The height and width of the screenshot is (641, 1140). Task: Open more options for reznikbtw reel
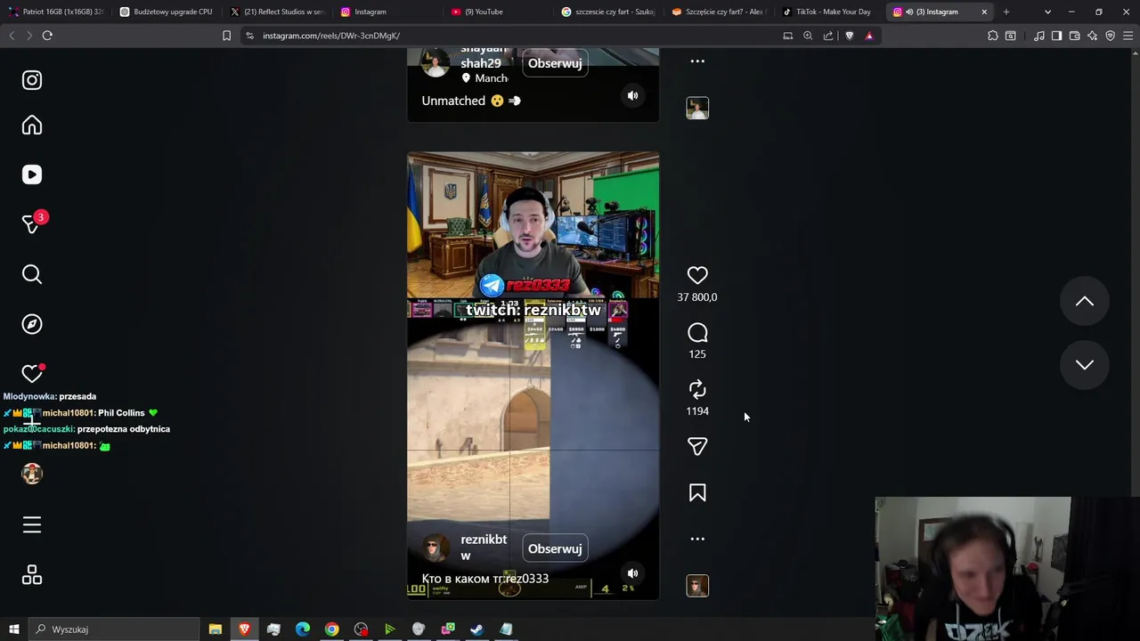[697, 539]
